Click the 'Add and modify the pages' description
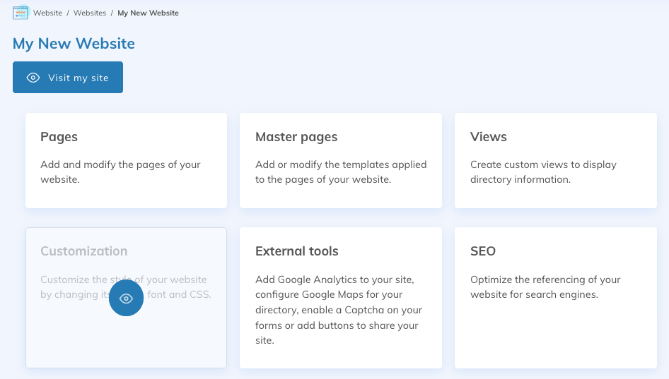Image resolution: width=669 pixels, height=379 pixels. coord(120,172)
